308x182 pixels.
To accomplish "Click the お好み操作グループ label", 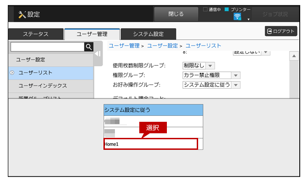I will click(x=137, y=85).
